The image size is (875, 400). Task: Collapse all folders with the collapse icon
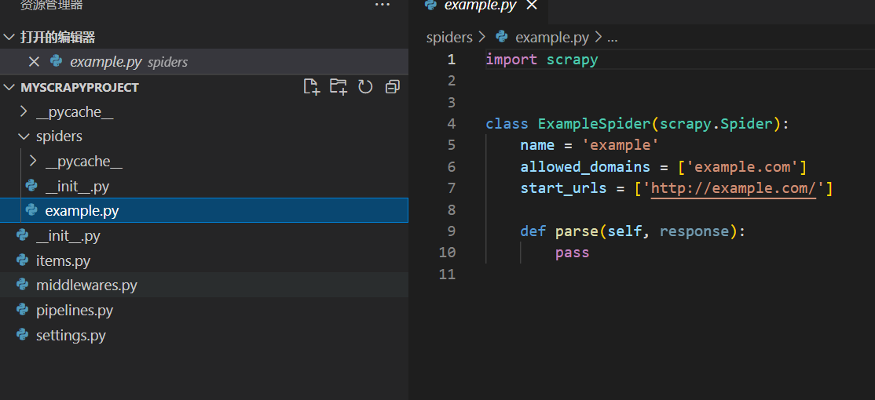click(392, 87)
